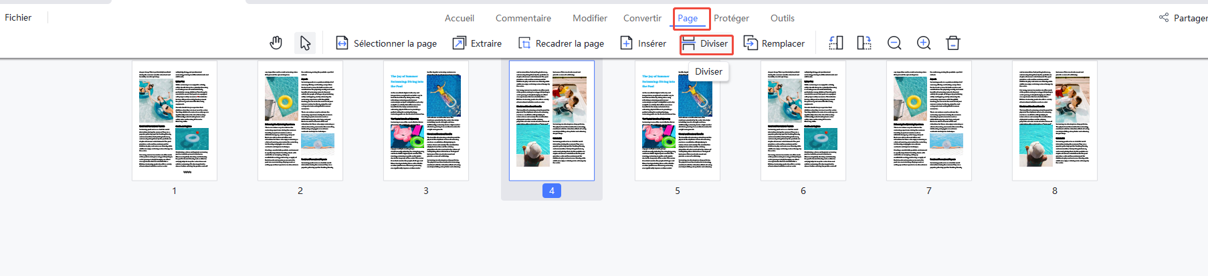Zoom out thumbnails with minus magnifier

point(894,43)
